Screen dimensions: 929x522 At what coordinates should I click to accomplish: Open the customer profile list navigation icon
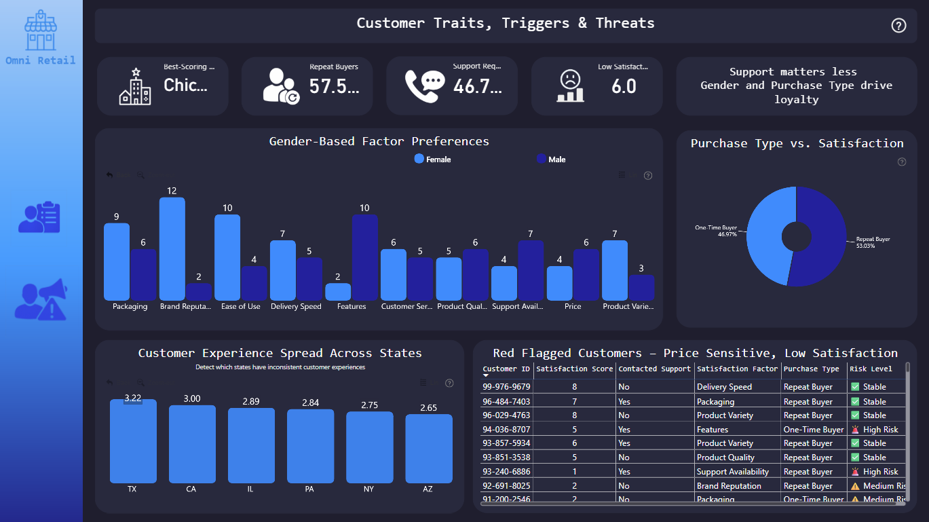coord(39,217)
